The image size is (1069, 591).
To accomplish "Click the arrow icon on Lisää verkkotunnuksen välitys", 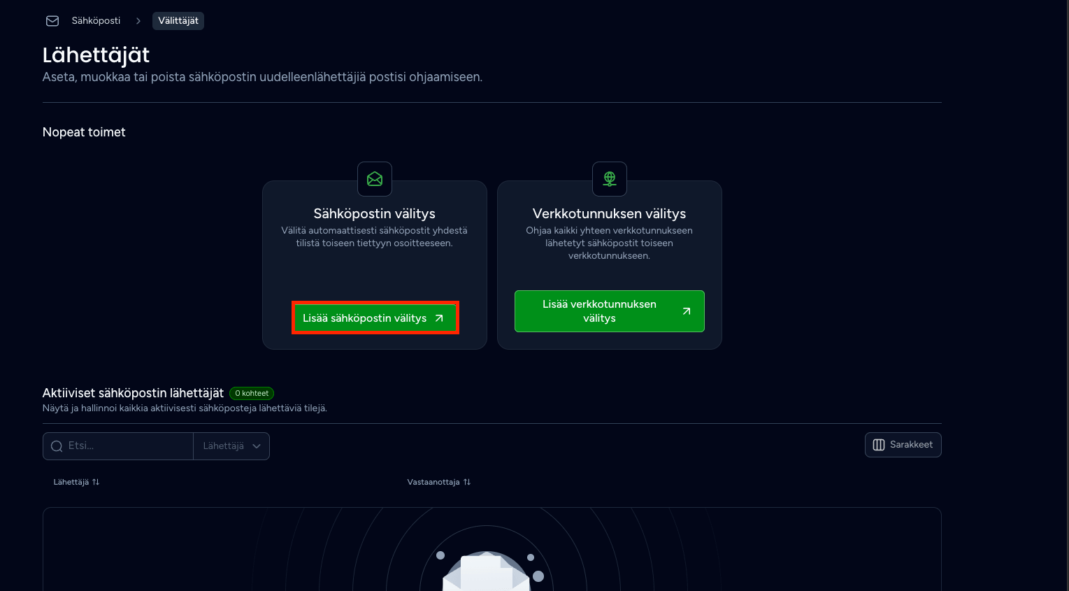I will pyautogui.click(x=687, y=311).
